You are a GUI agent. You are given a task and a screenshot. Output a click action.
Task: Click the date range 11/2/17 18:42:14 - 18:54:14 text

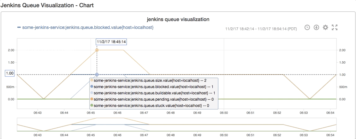(x=261, y=29)
